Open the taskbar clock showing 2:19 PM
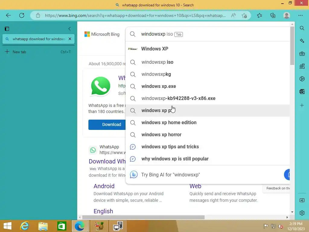 pyautogui.click(x=296, y=226)
